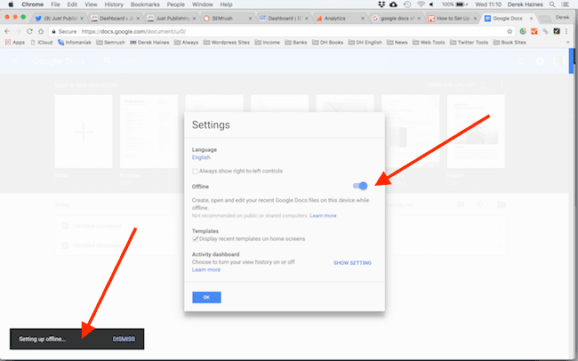Close the Analytics tab
The image size is (578, 361).
[x=362, y=18]
